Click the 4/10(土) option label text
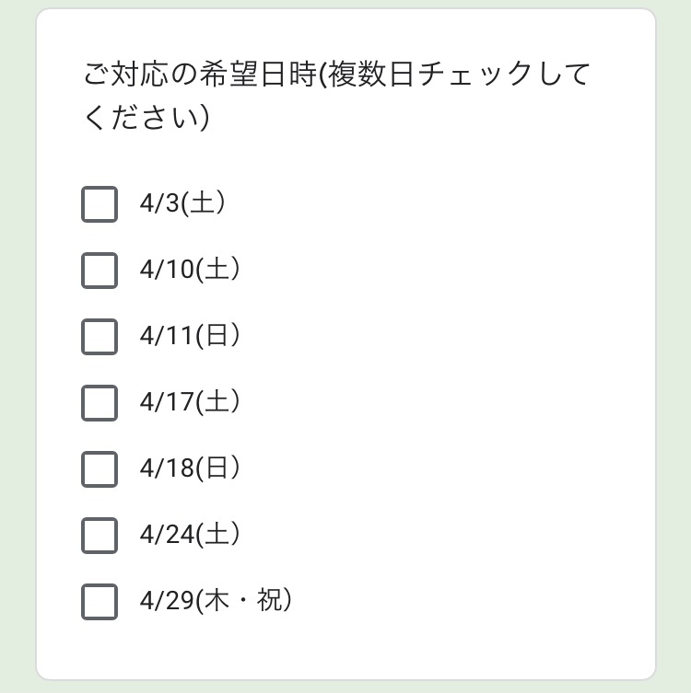The width and height of the screenshot is (691, 693). pos(190,270)
